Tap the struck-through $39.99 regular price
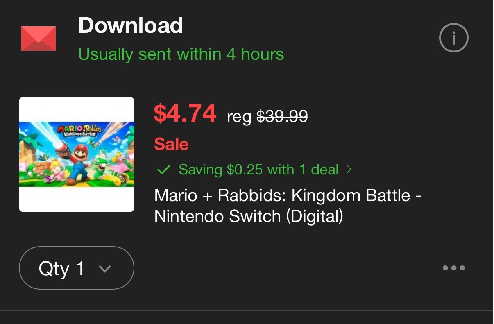494x324 pixels. 282,117
